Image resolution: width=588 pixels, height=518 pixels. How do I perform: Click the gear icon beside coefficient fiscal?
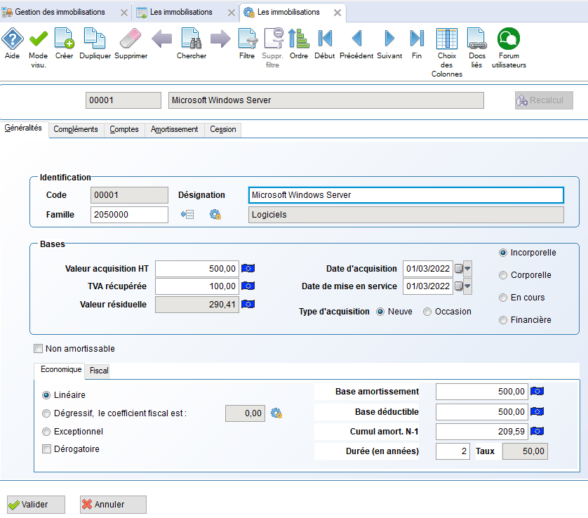pos(276,413)
